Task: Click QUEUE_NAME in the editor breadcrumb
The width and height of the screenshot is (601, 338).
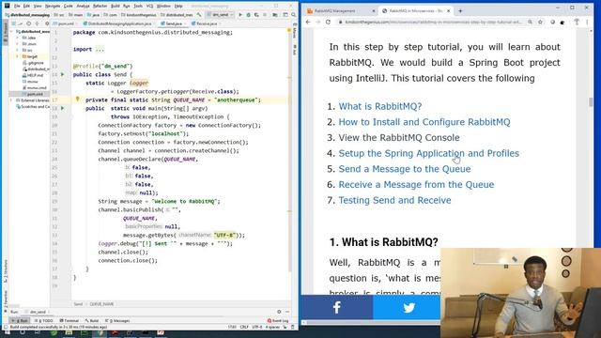Action: [x=101, y=304]
